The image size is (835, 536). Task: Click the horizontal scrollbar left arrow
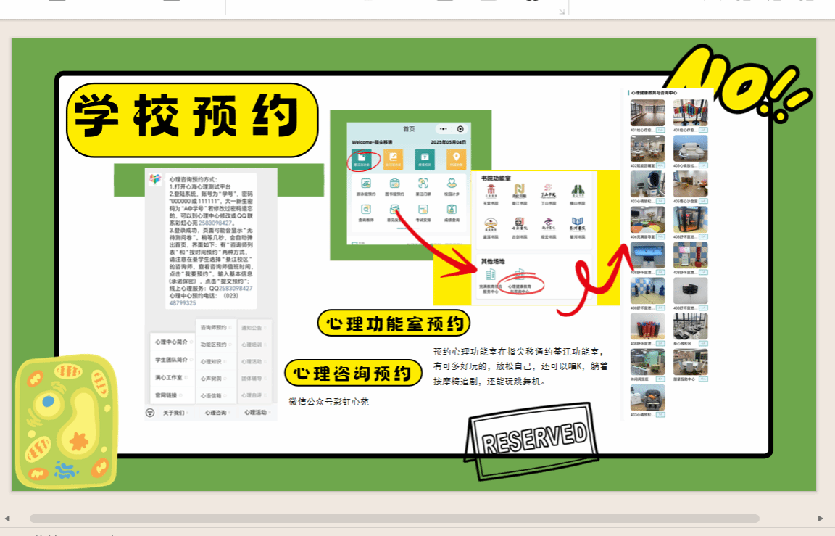[x=7, y=519]
